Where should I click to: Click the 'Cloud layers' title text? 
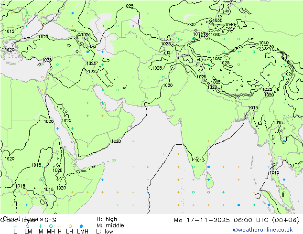23,219
